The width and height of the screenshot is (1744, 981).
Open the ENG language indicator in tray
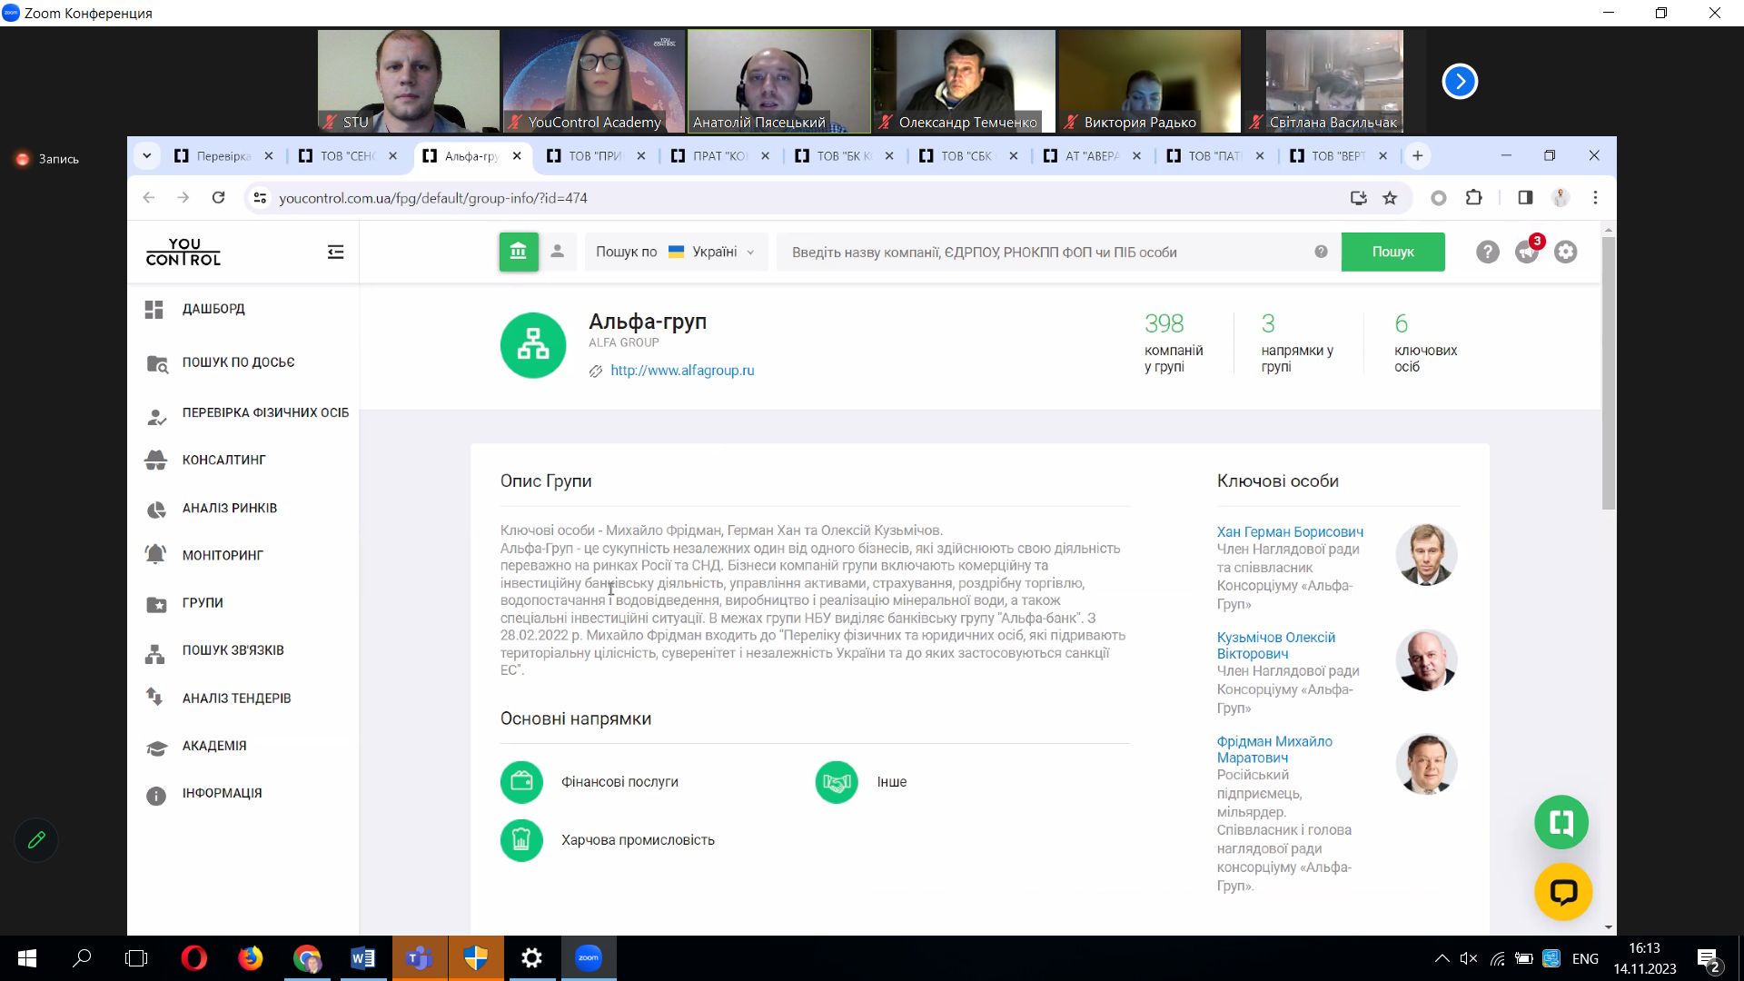tap(1585, 958)
